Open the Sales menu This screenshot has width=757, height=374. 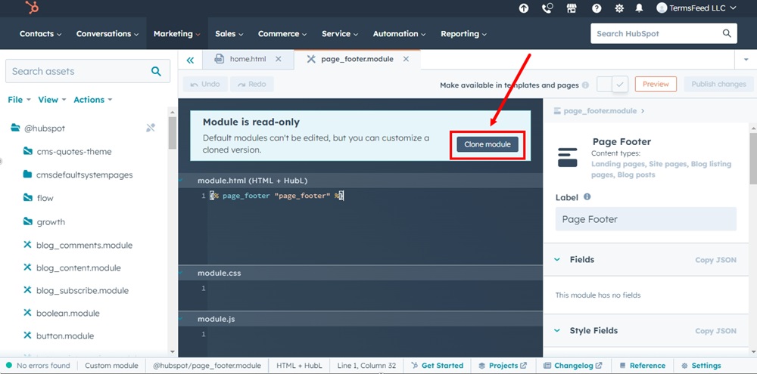pos(229,34)
